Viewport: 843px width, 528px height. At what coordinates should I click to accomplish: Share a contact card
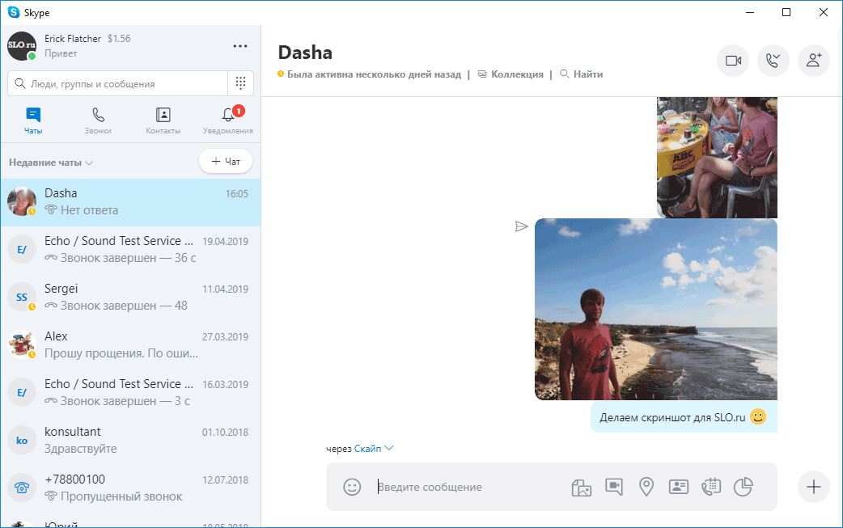click(679, 488)
